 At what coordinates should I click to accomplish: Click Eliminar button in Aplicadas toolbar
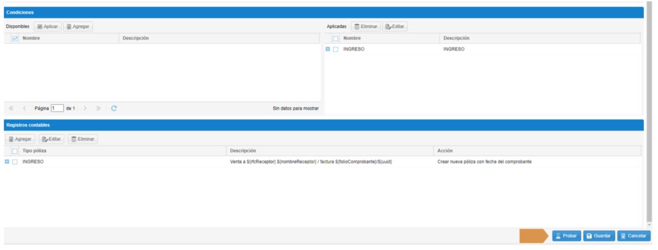pyautogui.click(x=366, y=26)
